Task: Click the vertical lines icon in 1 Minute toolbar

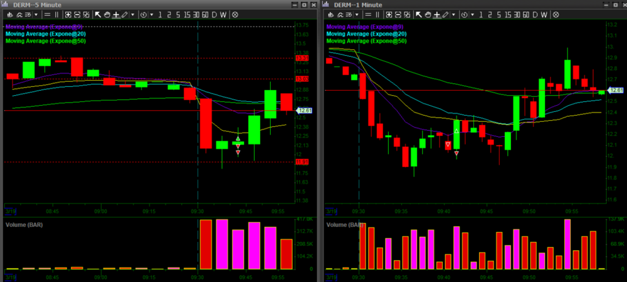Action: point(376,14)
